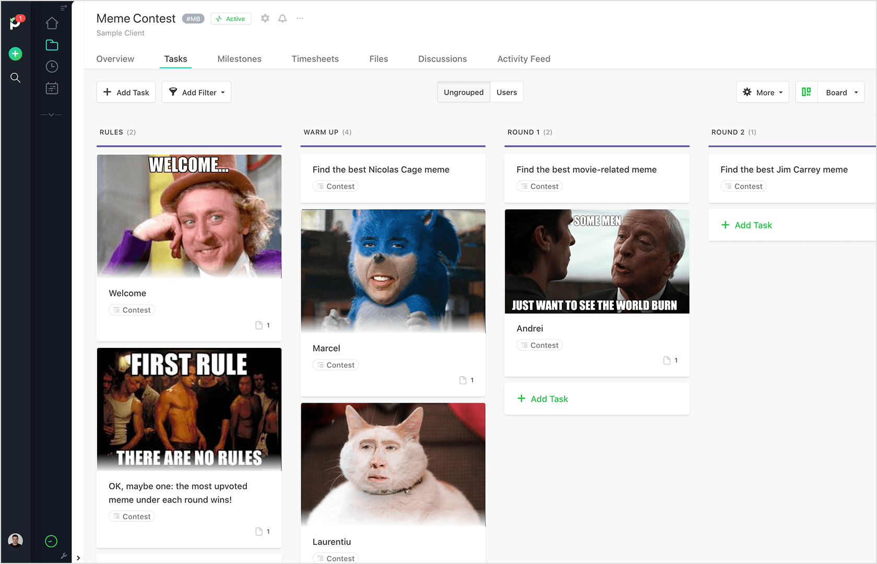Image resolution: width=877 pixels, height=564 pixels.
Task: Create new item with the green plus button
Action: click(15, 53)
